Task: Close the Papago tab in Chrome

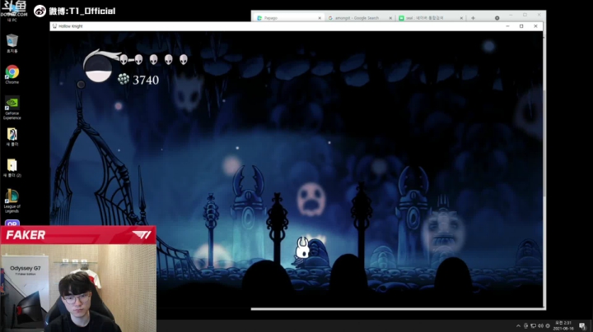Action: [x=320, y=18]
